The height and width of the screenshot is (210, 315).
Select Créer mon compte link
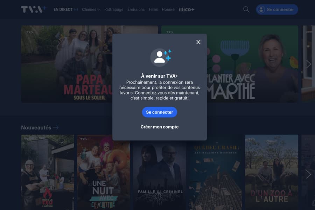160,127
